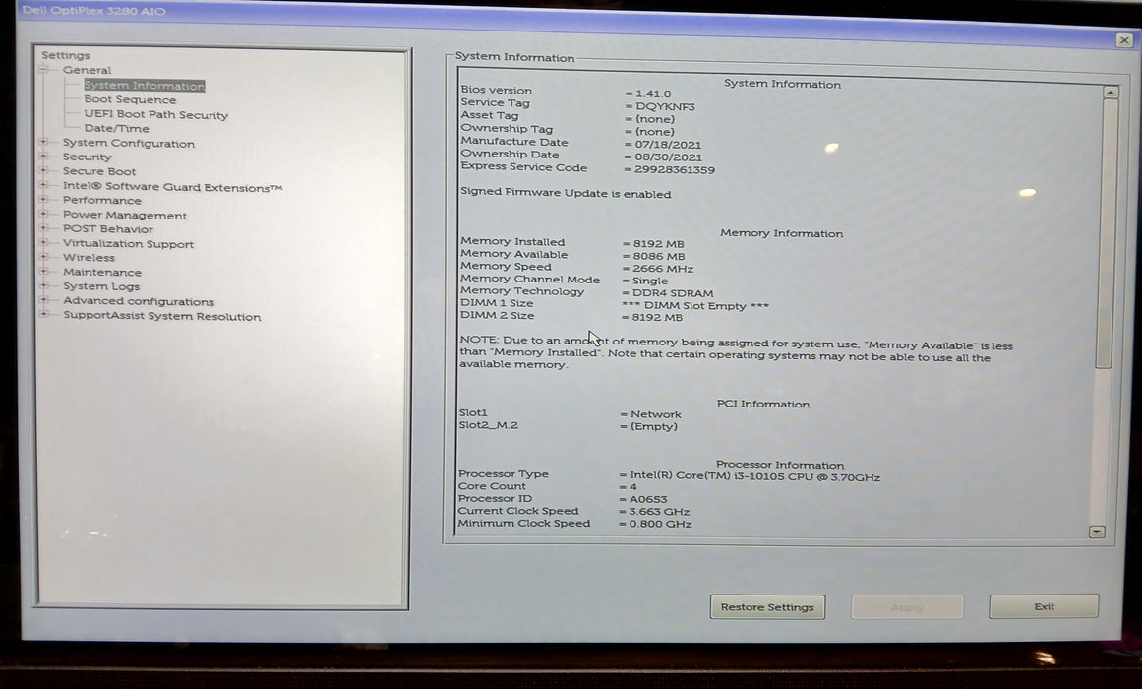This screenshot has width=1142, height=689.
Task: Expand the Virtualization Support node
Action: click(x=43, y=243)
